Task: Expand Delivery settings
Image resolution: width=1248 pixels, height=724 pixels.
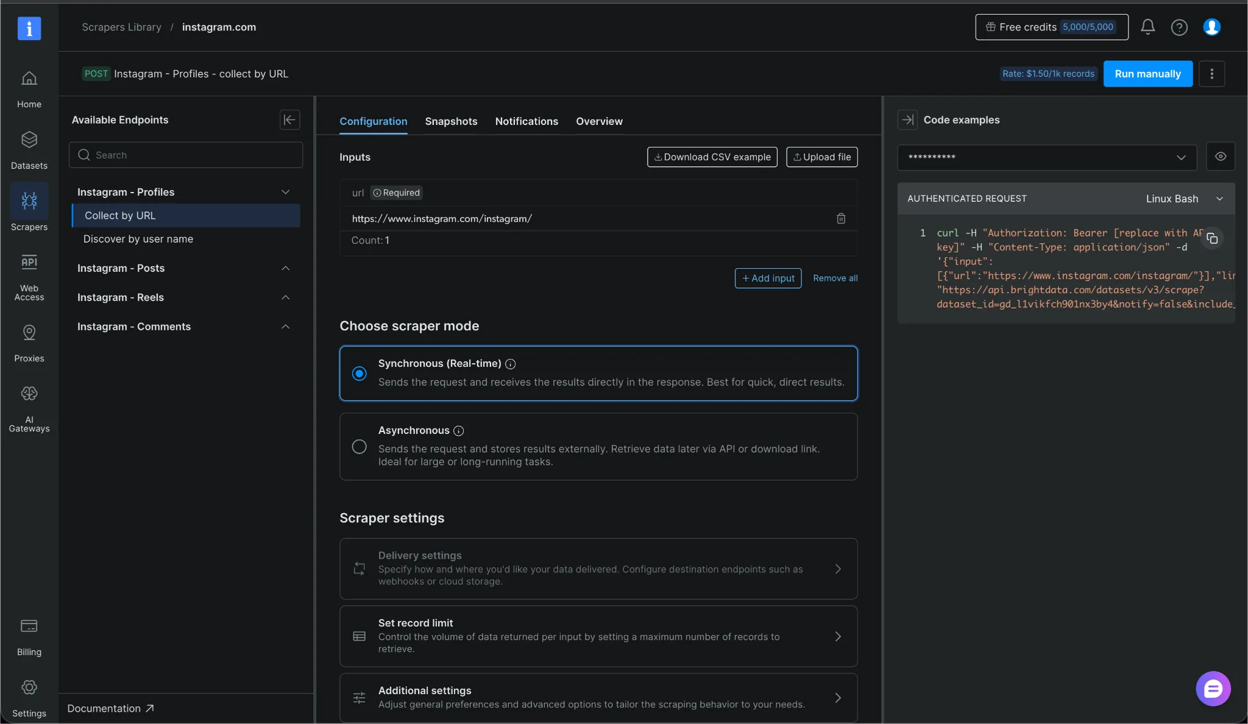Action: [598, 569]
